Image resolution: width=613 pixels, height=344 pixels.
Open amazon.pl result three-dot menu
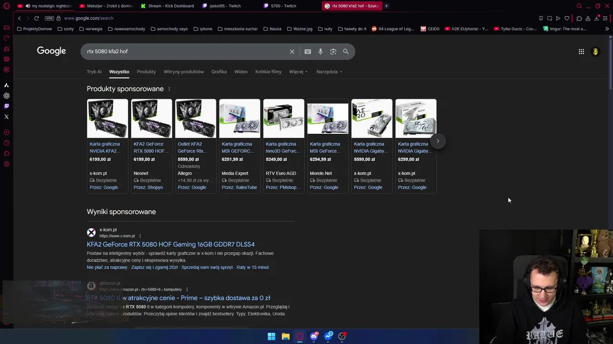(187, 290)
